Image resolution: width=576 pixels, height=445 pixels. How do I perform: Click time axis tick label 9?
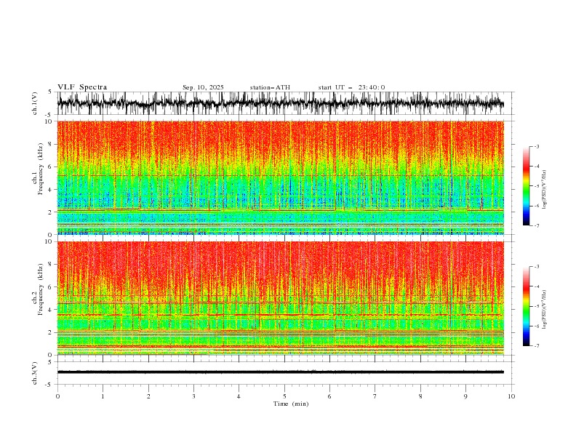pyautogui.click(x=465, y=396)
